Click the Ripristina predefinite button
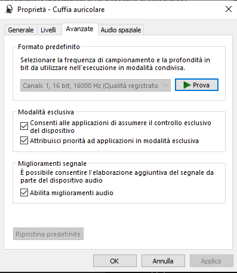 48,234
